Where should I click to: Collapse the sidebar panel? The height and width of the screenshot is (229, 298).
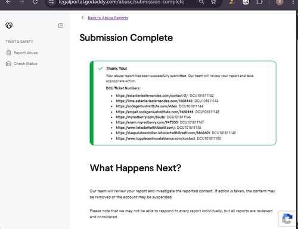point(61,26)
